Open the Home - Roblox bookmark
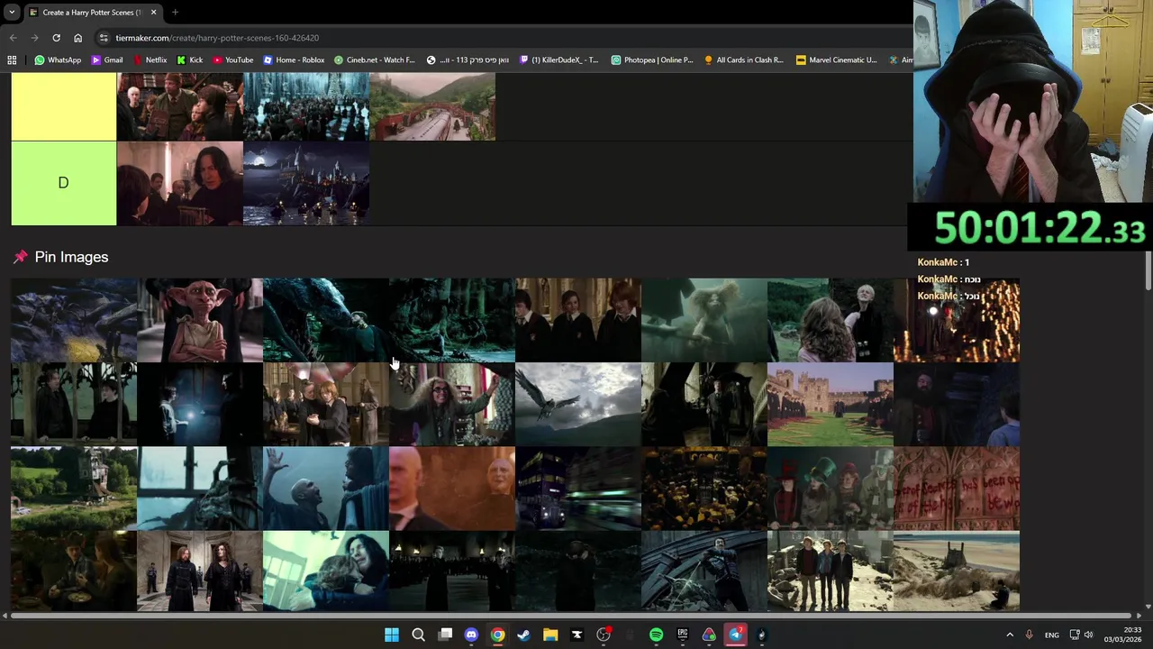This screenshot has width=1153, height=649. point(294,60)
